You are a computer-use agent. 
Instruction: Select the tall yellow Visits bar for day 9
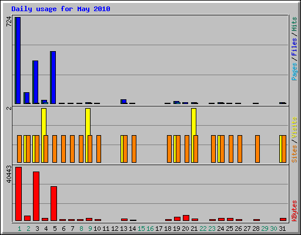pyautogui.click(x=88, y=122)
